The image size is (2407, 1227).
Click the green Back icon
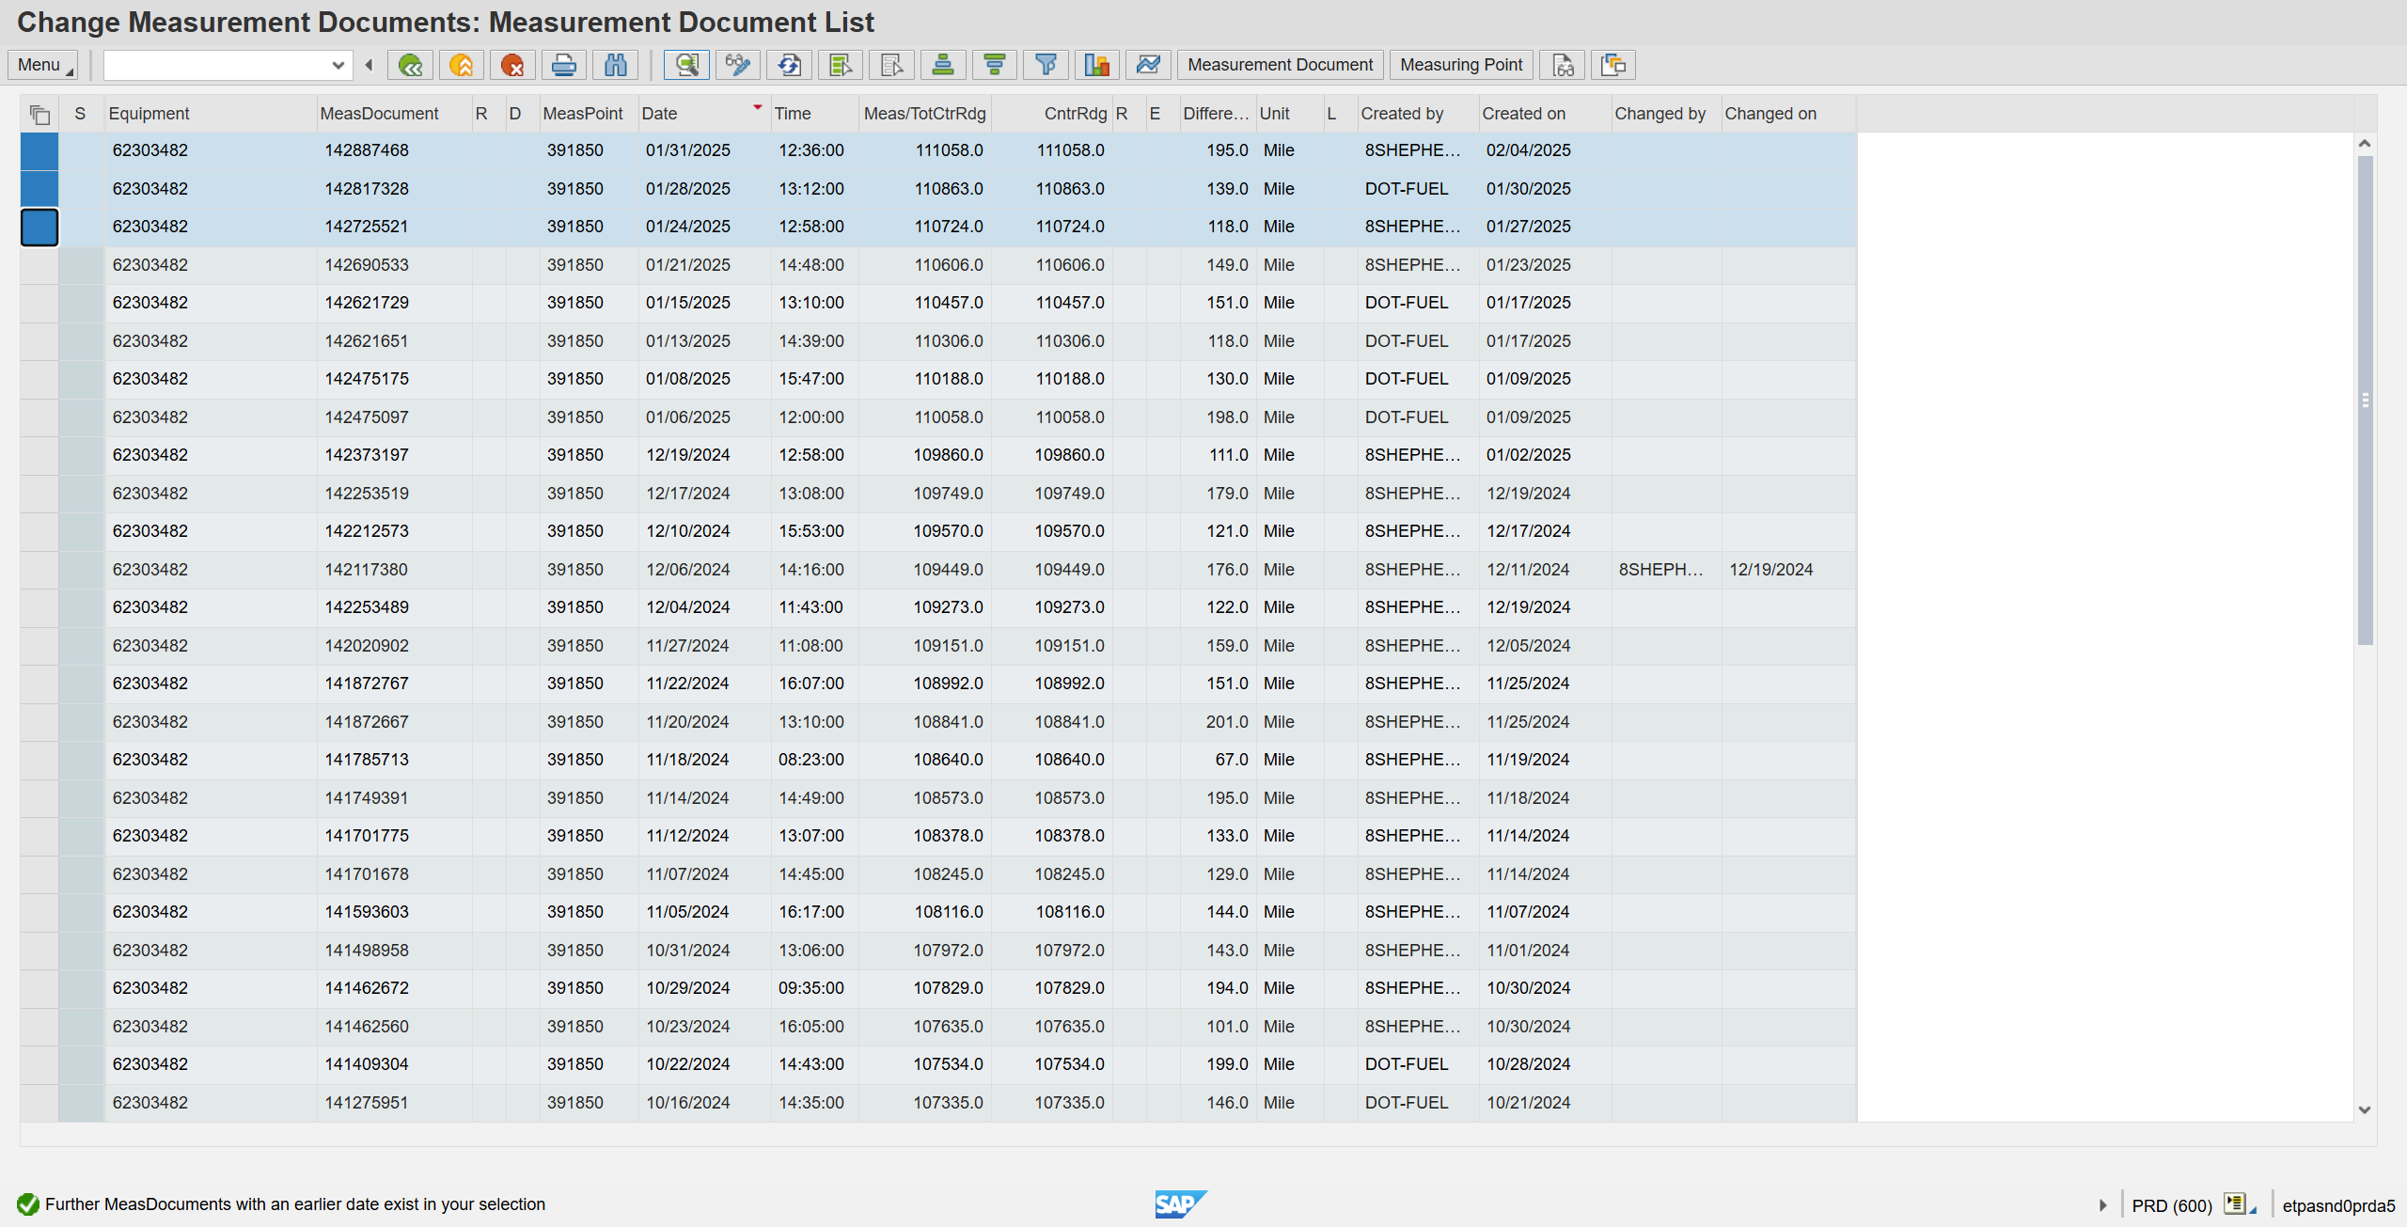(410, 65)
